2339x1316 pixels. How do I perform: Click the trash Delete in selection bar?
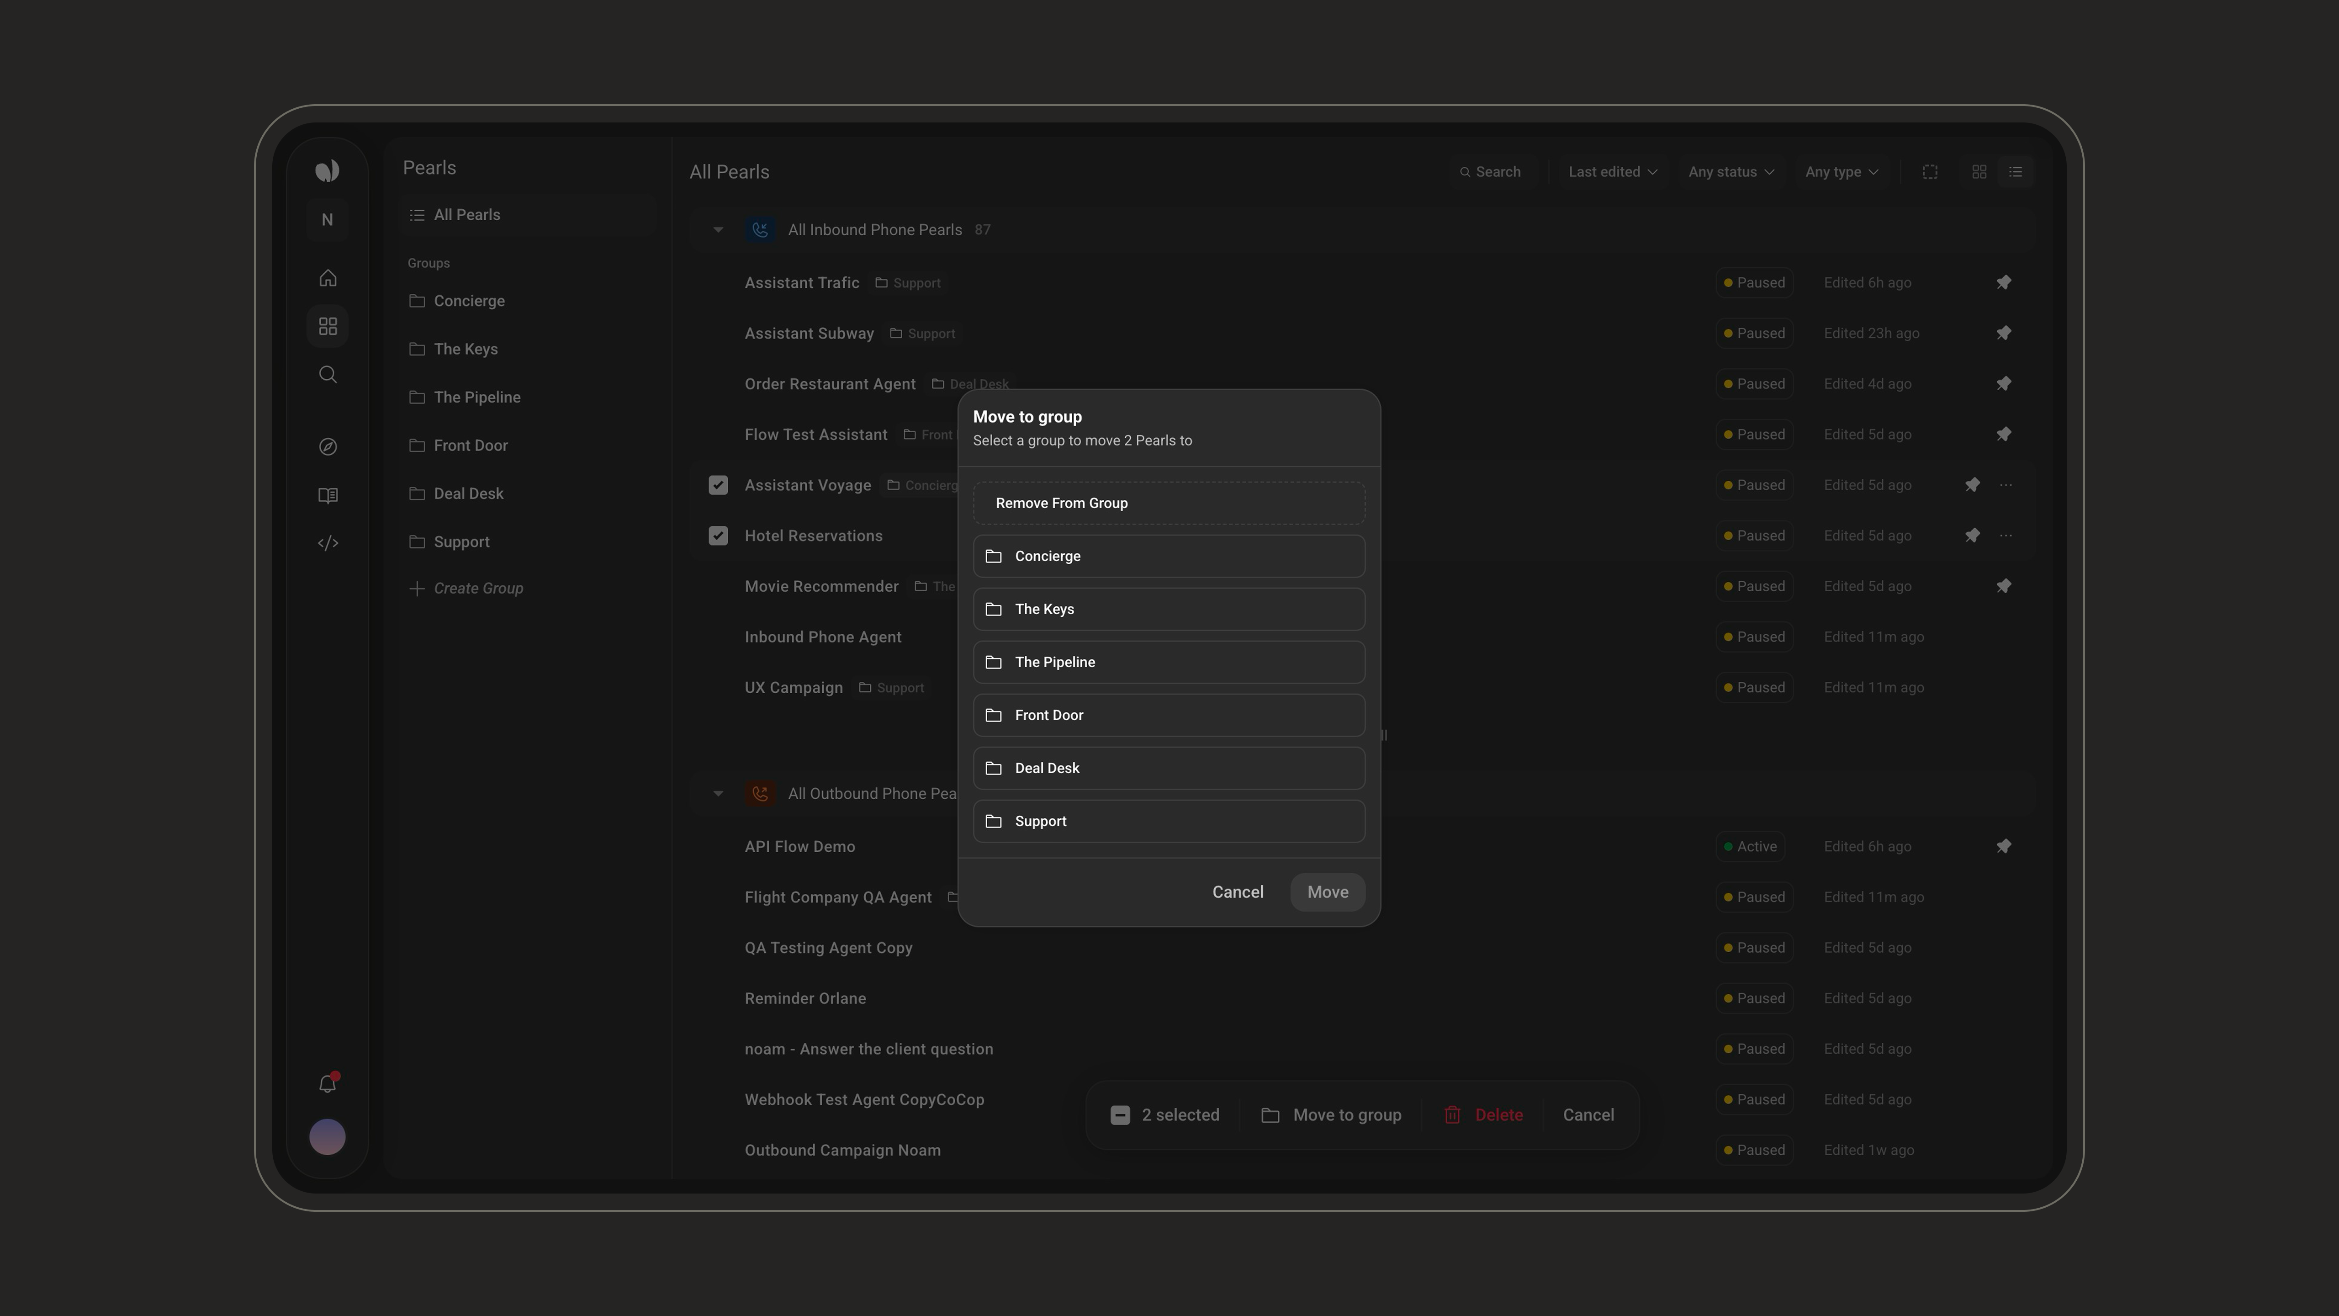1483,1115
